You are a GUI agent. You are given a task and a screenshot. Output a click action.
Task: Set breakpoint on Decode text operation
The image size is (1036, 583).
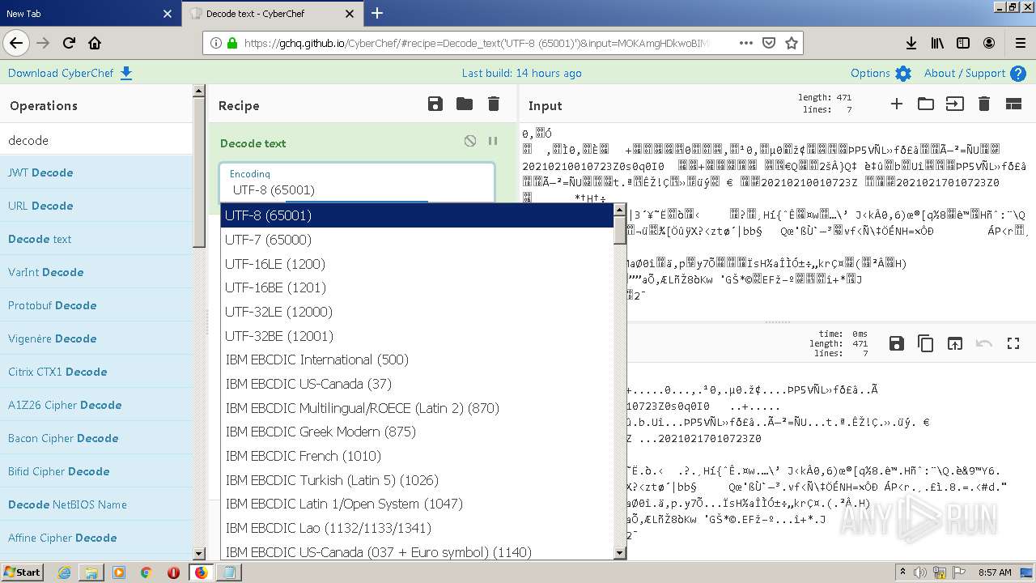pyautogui.click(x=493, y=141)
